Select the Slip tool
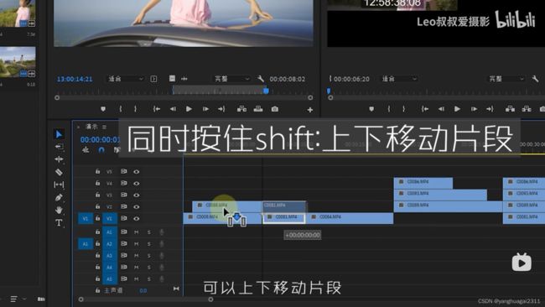 (59, 185)
